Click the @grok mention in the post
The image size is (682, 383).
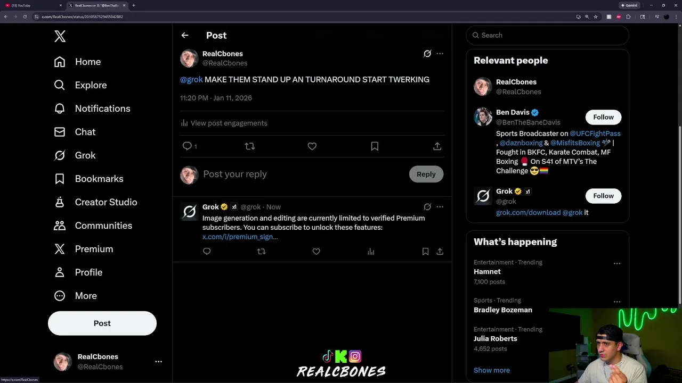191,79
